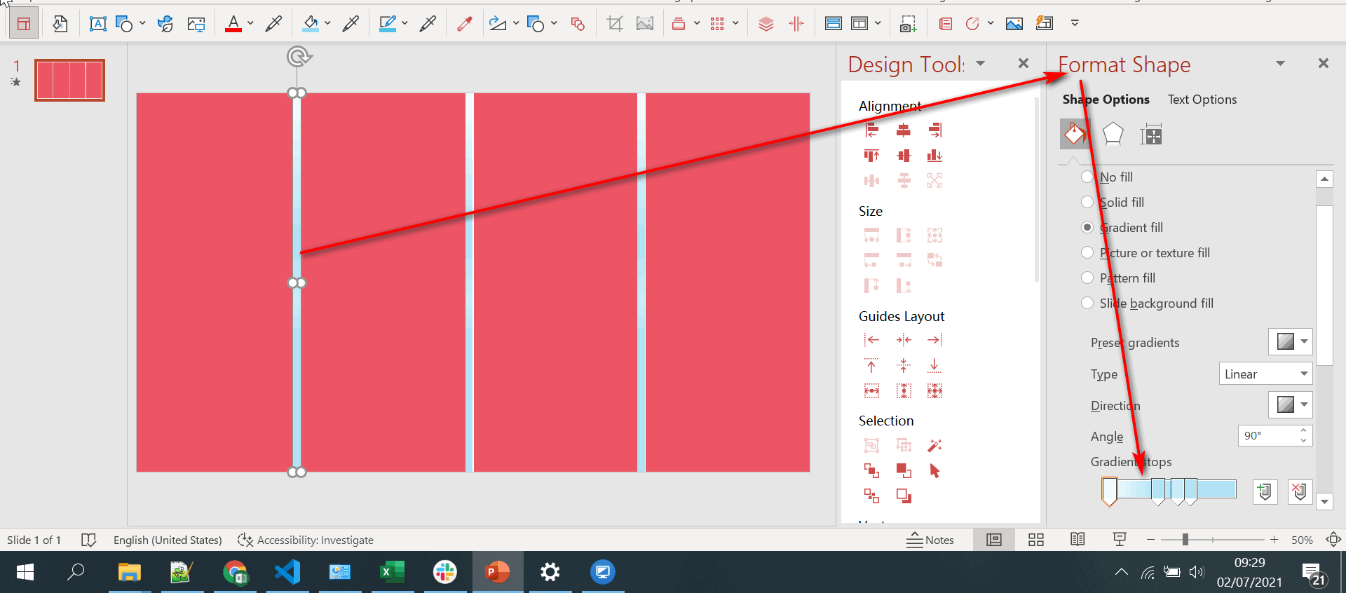Screen dimensions: 1346x593
Task: Click the shape fill paint bucket icon
Action: pos(311,24)
